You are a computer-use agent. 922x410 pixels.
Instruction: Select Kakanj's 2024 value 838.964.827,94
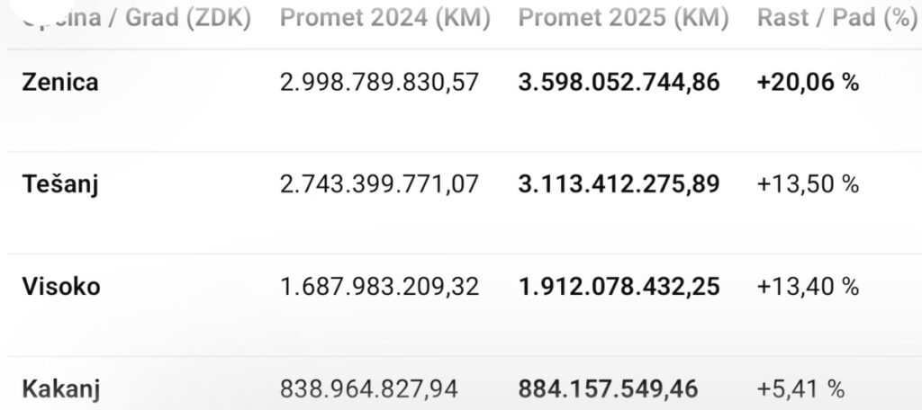point(369,389)
